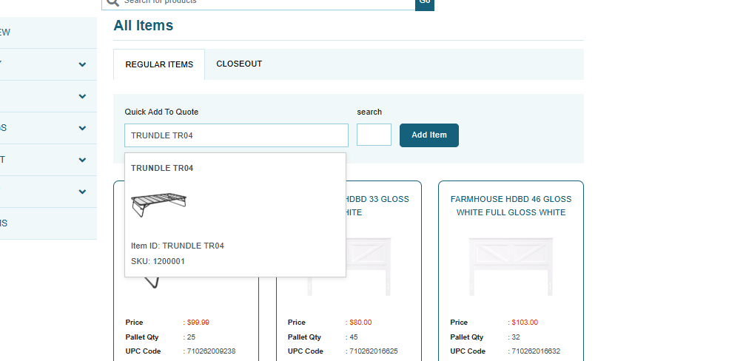The width and height of the screenshot is (746, 361).
Task: Click the magnifier icon in the product search bar
Action: pyautogui.click(x=112, y=2)
